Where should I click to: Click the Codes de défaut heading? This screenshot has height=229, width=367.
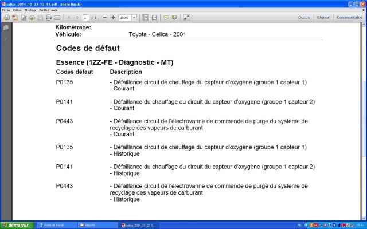pos(88,48)
